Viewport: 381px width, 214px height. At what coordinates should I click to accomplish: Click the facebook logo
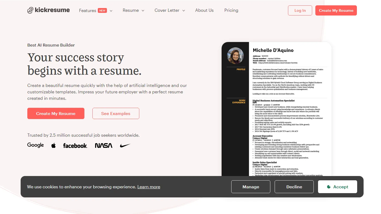pos(75,146)
